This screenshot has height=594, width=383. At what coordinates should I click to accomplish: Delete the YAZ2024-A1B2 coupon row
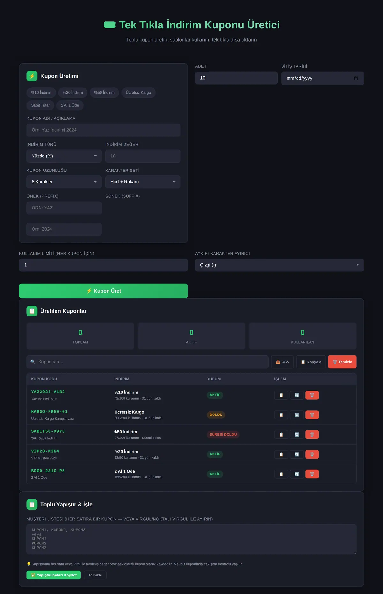coord(312,395)
